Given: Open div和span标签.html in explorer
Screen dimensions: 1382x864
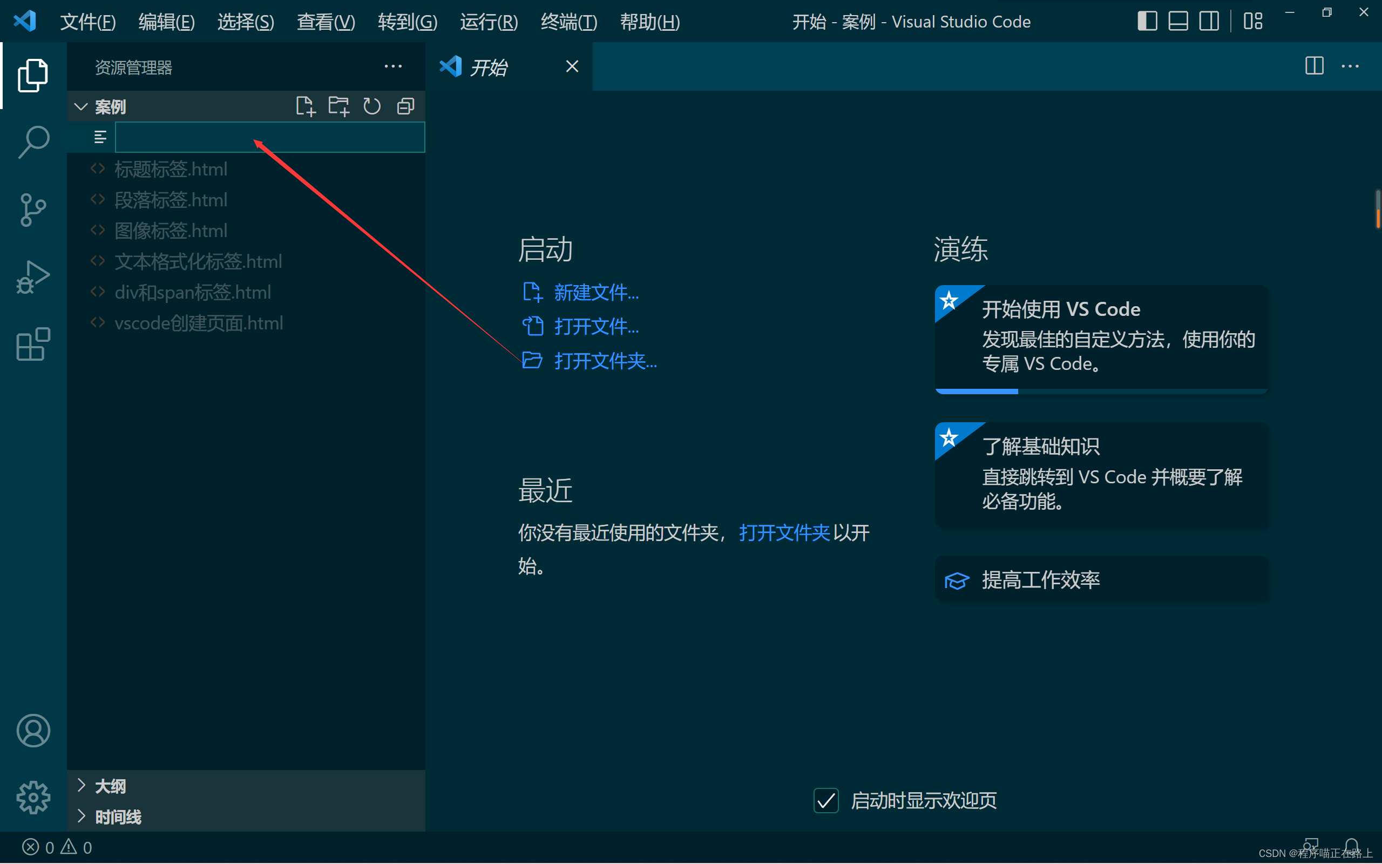Looking at the screenshot, I should pyautogui.click(x=246, y=292).
